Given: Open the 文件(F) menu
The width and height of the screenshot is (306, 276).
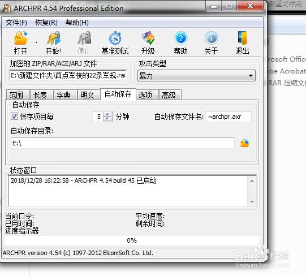Looking at the screenshot, I should [x=16, y=23].
